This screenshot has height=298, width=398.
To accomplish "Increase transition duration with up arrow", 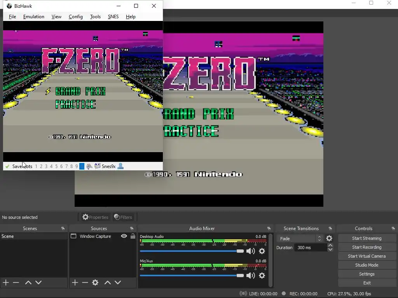I will pos(330,245).
